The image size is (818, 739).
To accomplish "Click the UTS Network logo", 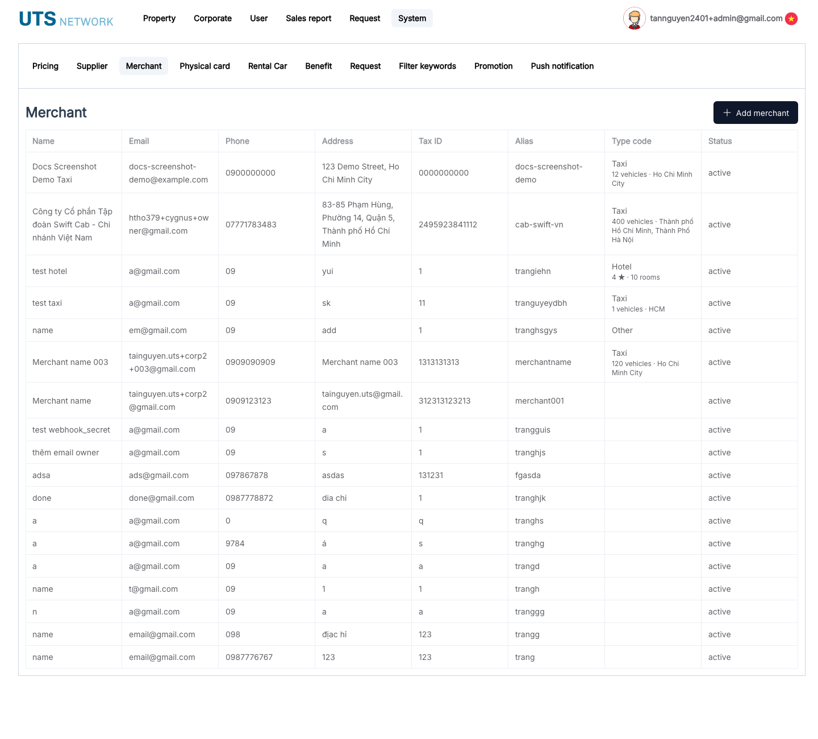I will tap(66, 19).
